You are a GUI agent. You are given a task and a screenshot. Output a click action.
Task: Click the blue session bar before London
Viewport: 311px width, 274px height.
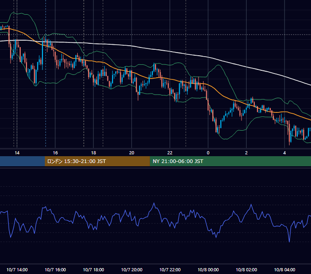(22, 161)
